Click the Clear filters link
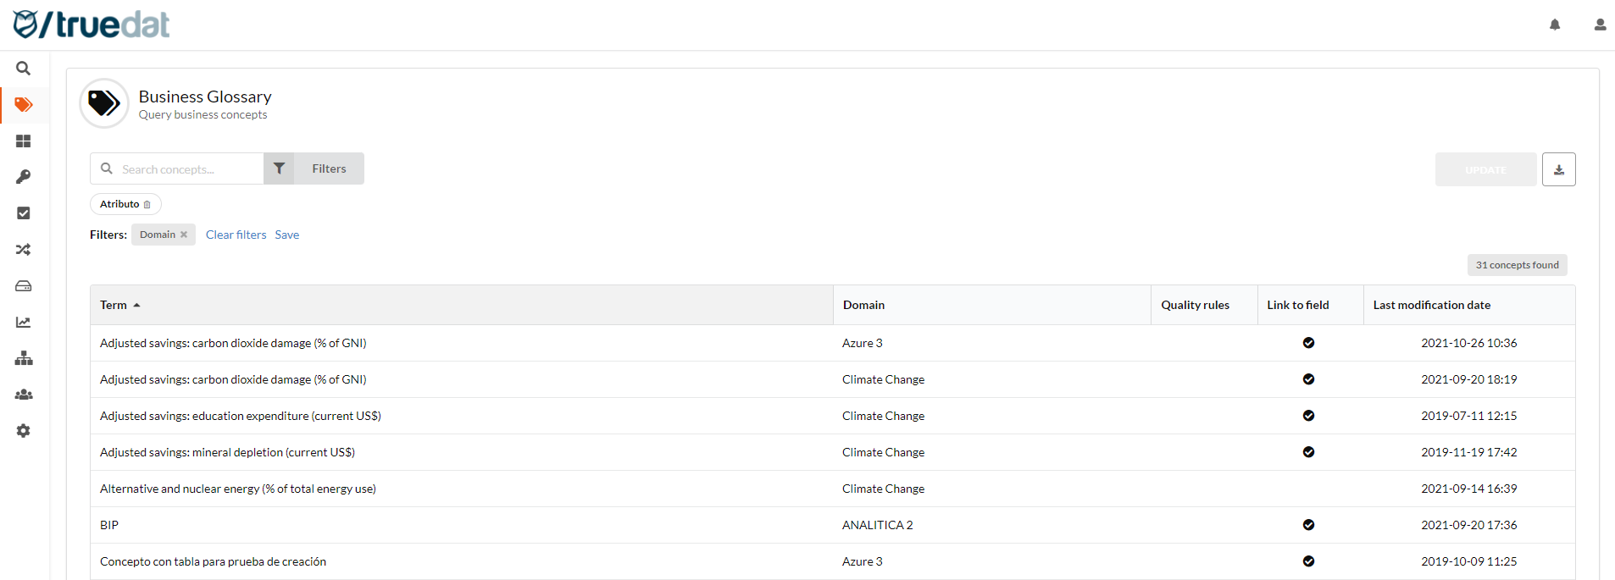This screenshot has height=580, width=1615. 236,235
